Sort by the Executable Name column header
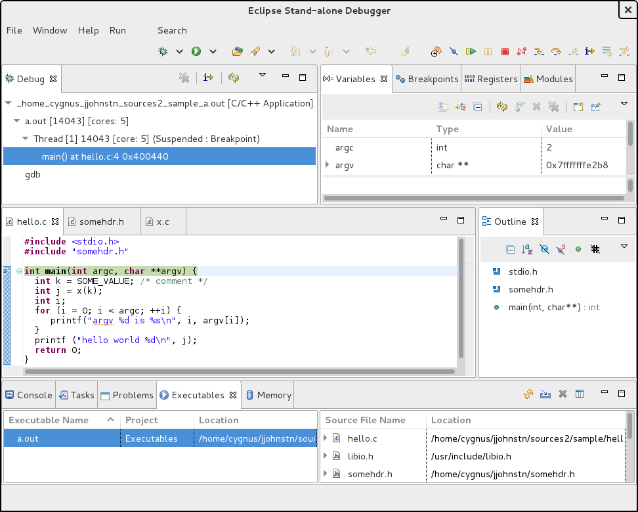 click(62, 420)
